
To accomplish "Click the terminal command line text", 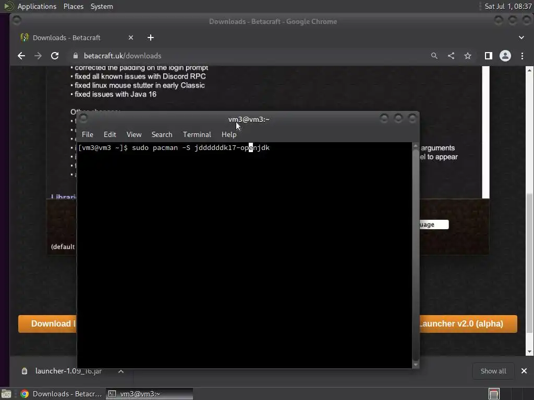I will click(174, 147).
